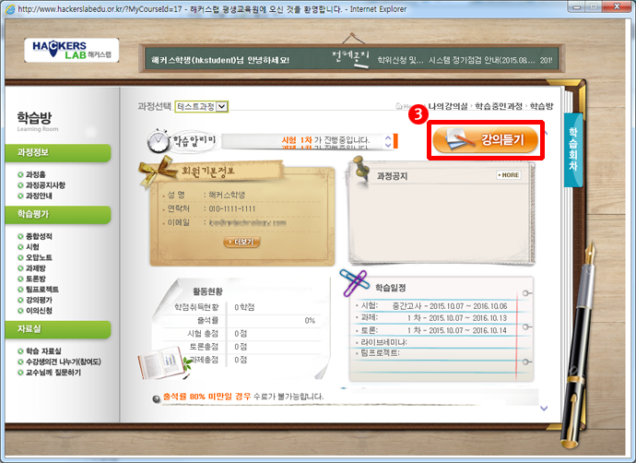Click the 전체공지 announcement banner text

[x=352, y=60]
